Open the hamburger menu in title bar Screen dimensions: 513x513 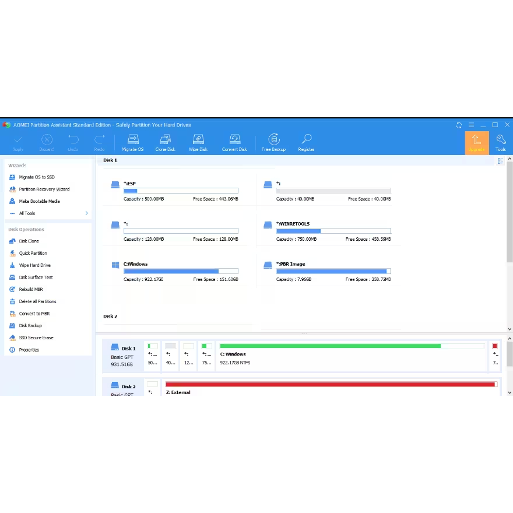coord(471,125)
